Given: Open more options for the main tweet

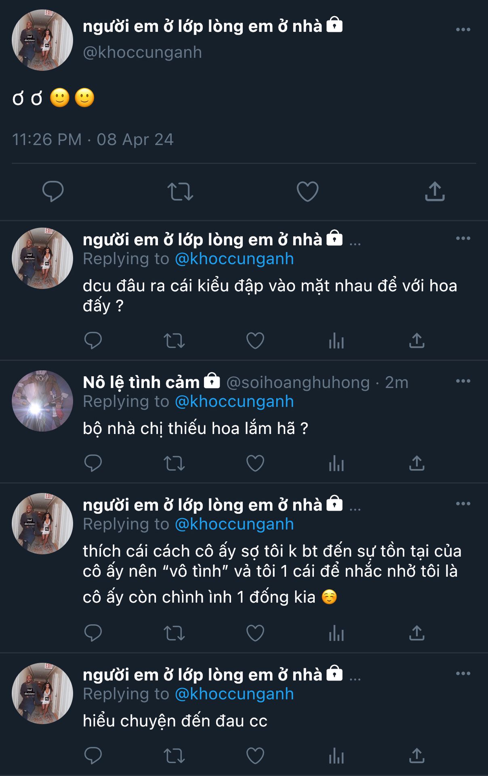Looking at the screenshot, I should [463, 30].
